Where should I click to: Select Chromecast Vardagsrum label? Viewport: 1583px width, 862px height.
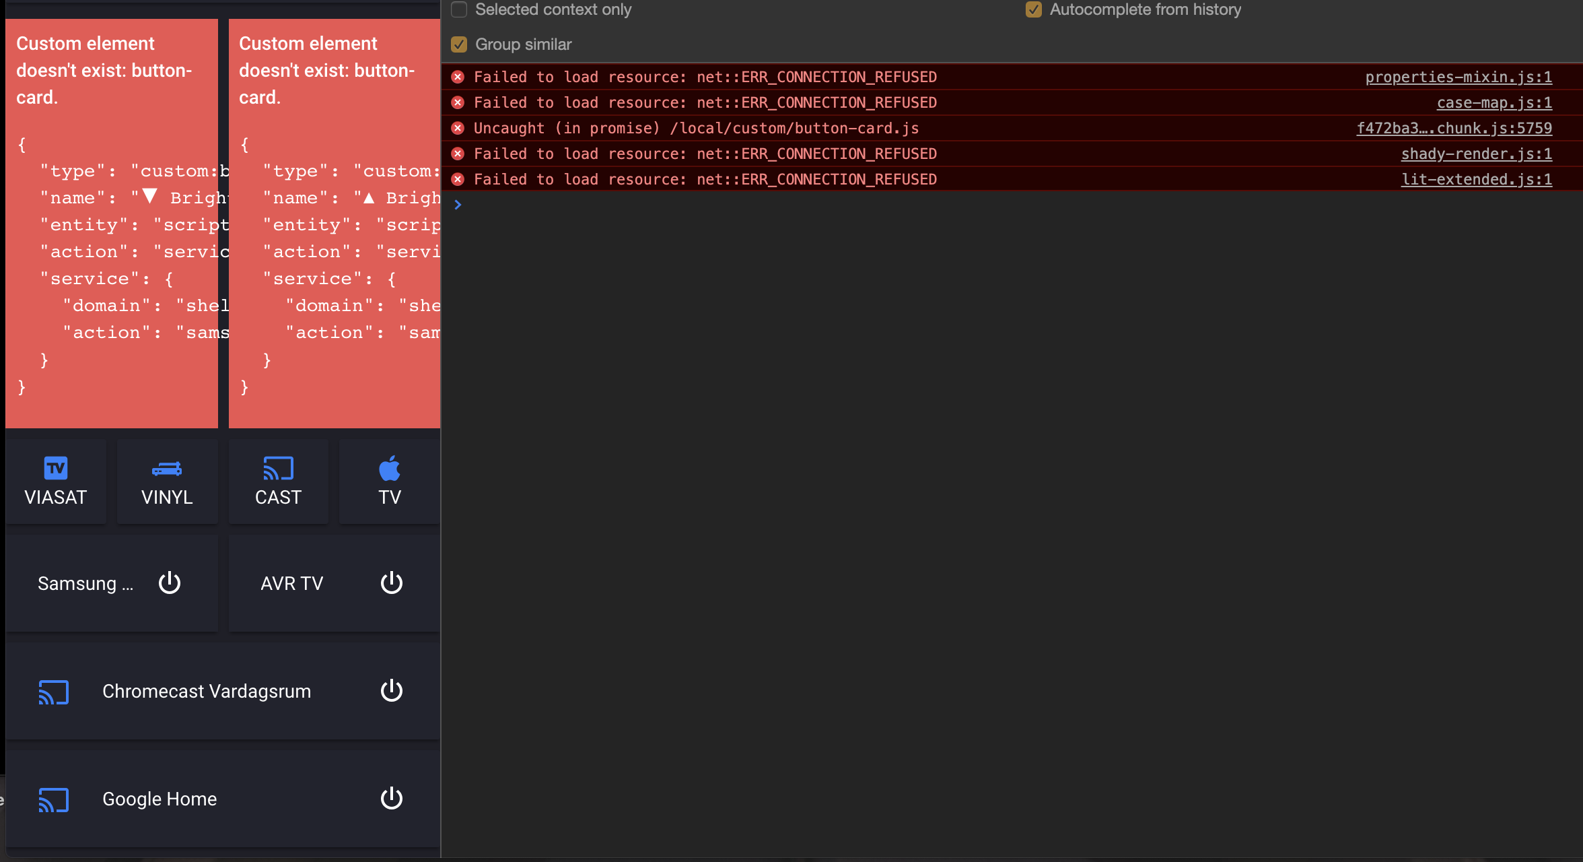pyautogui.click(x=207, y=692)
